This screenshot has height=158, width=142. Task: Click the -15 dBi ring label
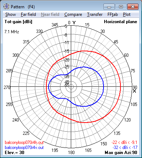(67, 51)
